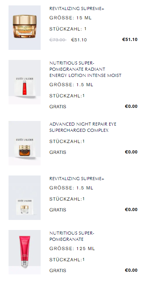The height and width of the screenshot is (281, 144).
Task: Open the Advanced Night Repair Eye thumbnail
Action: click(x=25, y=143)
